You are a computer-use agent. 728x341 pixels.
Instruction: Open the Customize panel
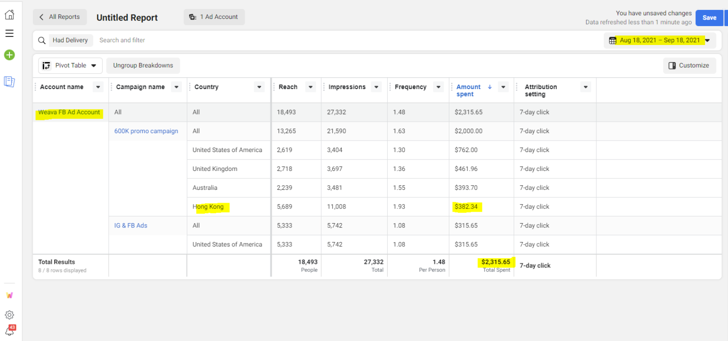pyautogui.click(x=689, y=65)
